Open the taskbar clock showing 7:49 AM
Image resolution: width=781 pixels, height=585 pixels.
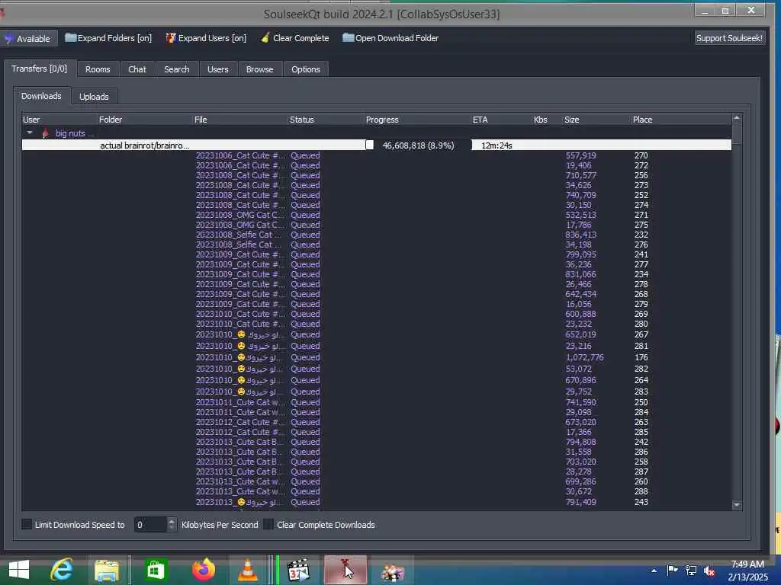747,571
